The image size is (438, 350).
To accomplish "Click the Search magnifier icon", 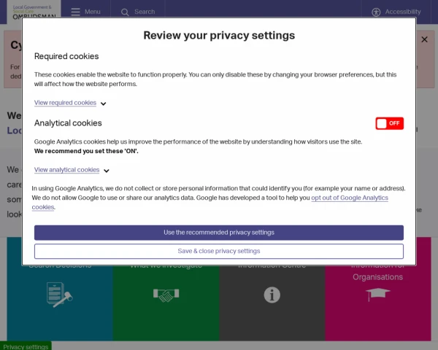I will 125,12.
